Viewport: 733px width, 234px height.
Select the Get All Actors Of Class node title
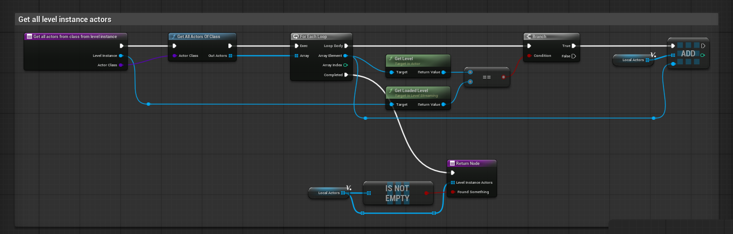(202, 36)
